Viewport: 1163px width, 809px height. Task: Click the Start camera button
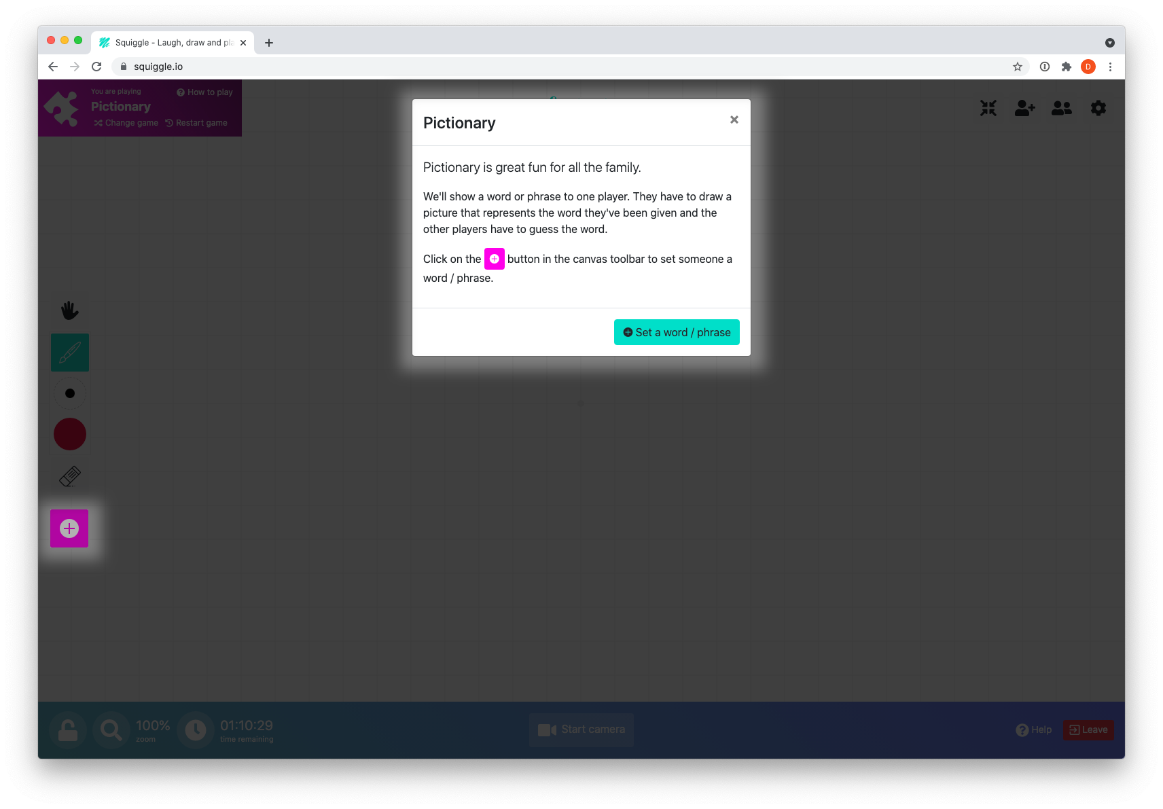[581, 730]
